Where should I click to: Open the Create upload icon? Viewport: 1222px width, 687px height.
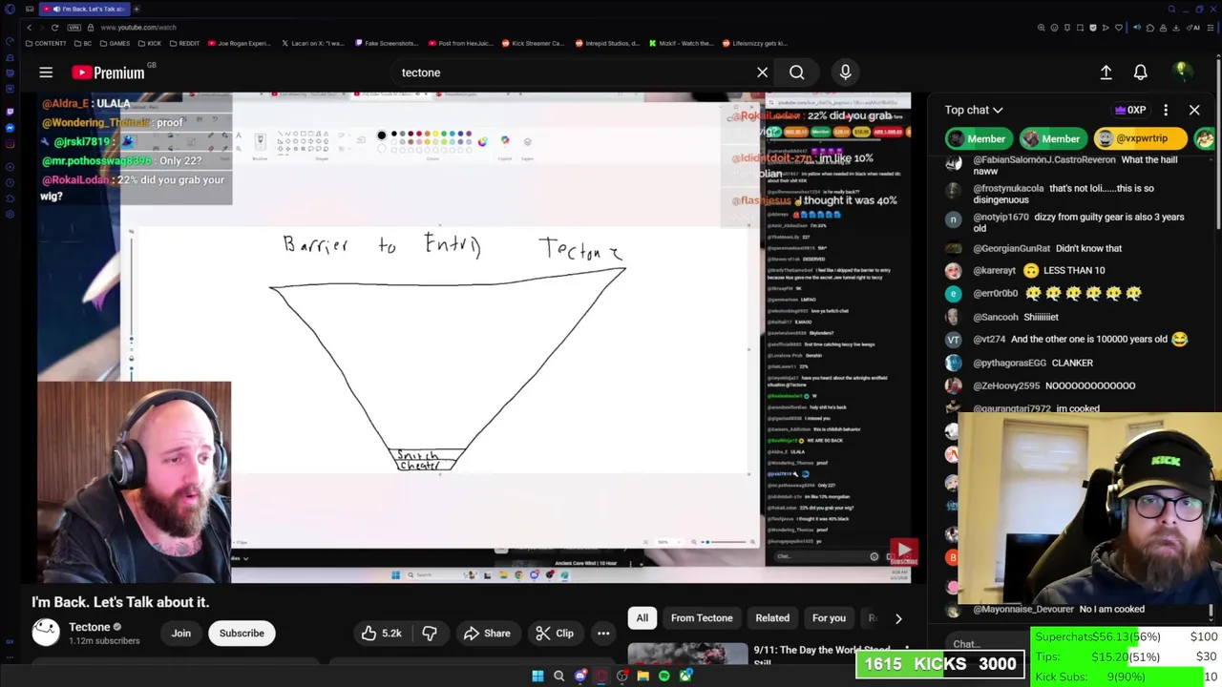[x=1106, y=73]
